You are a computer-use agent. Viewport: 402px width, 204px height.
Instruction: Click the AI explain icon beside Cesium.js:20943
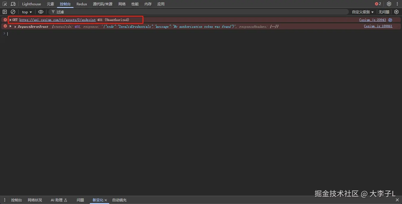pos(390,20)
